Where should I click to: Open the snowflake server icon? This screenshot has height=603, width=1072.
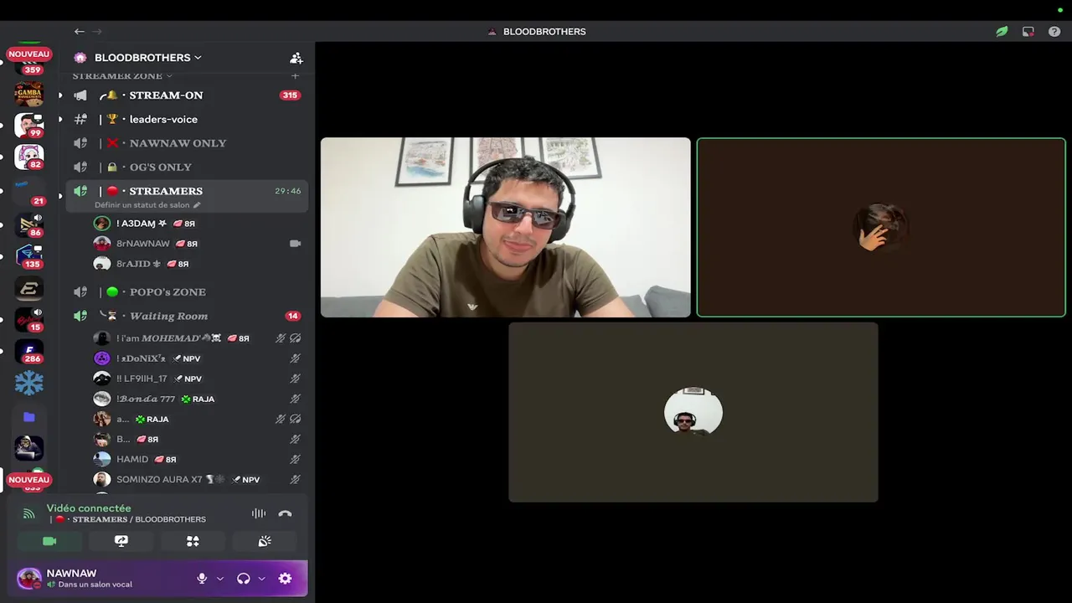(29, 384)
